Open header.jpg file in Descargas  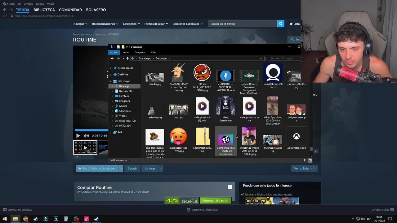[155, 79]
